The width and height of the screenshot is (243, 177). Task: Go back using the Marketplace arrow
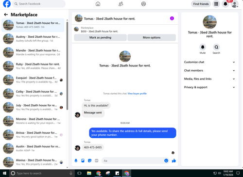pyautogui.click(x=6, y=15)
